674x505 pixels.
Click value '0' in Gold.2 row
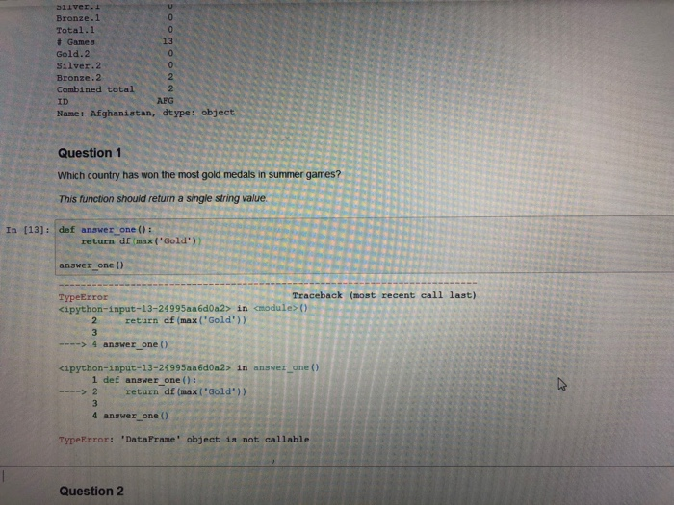(x=170, y=53)
